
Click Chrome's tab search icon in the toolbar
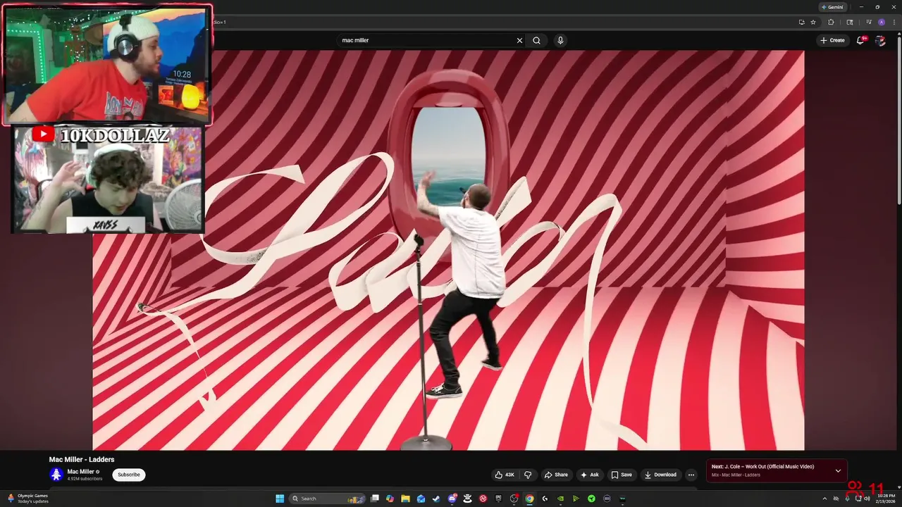pyautogui.click(x=850, y=22)
